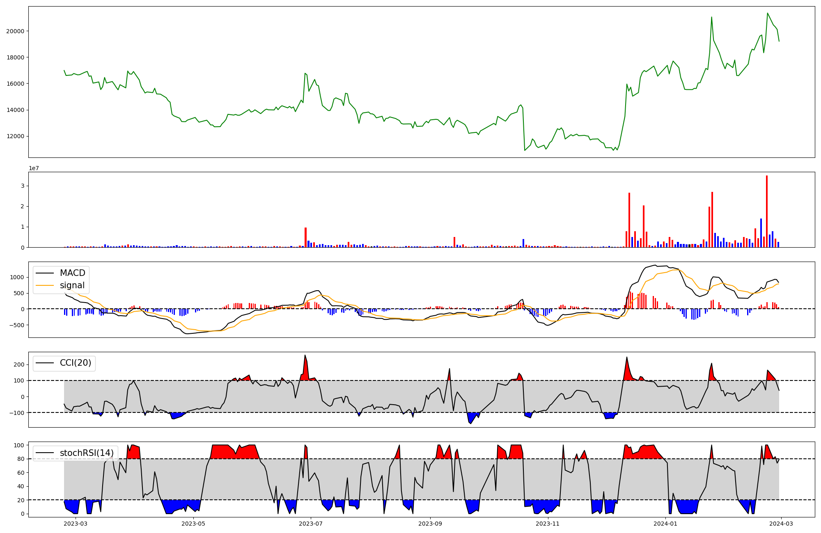Click the signal legend label
This screenshot has width=821, height=533.
click(72, 285)
